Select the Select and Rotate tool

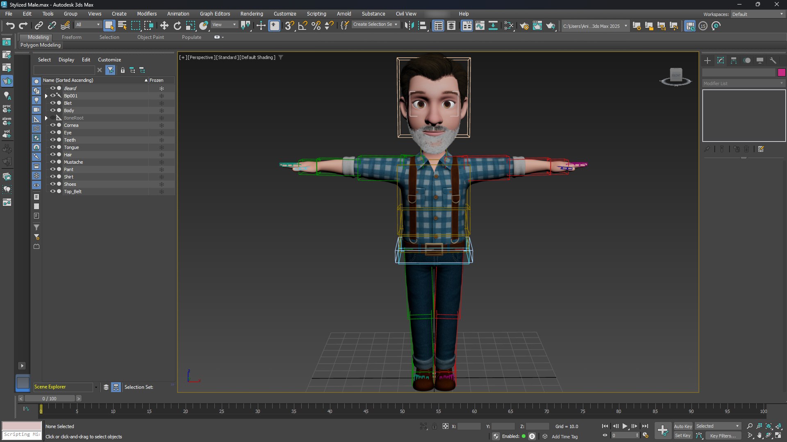click(x=177, y=26)
